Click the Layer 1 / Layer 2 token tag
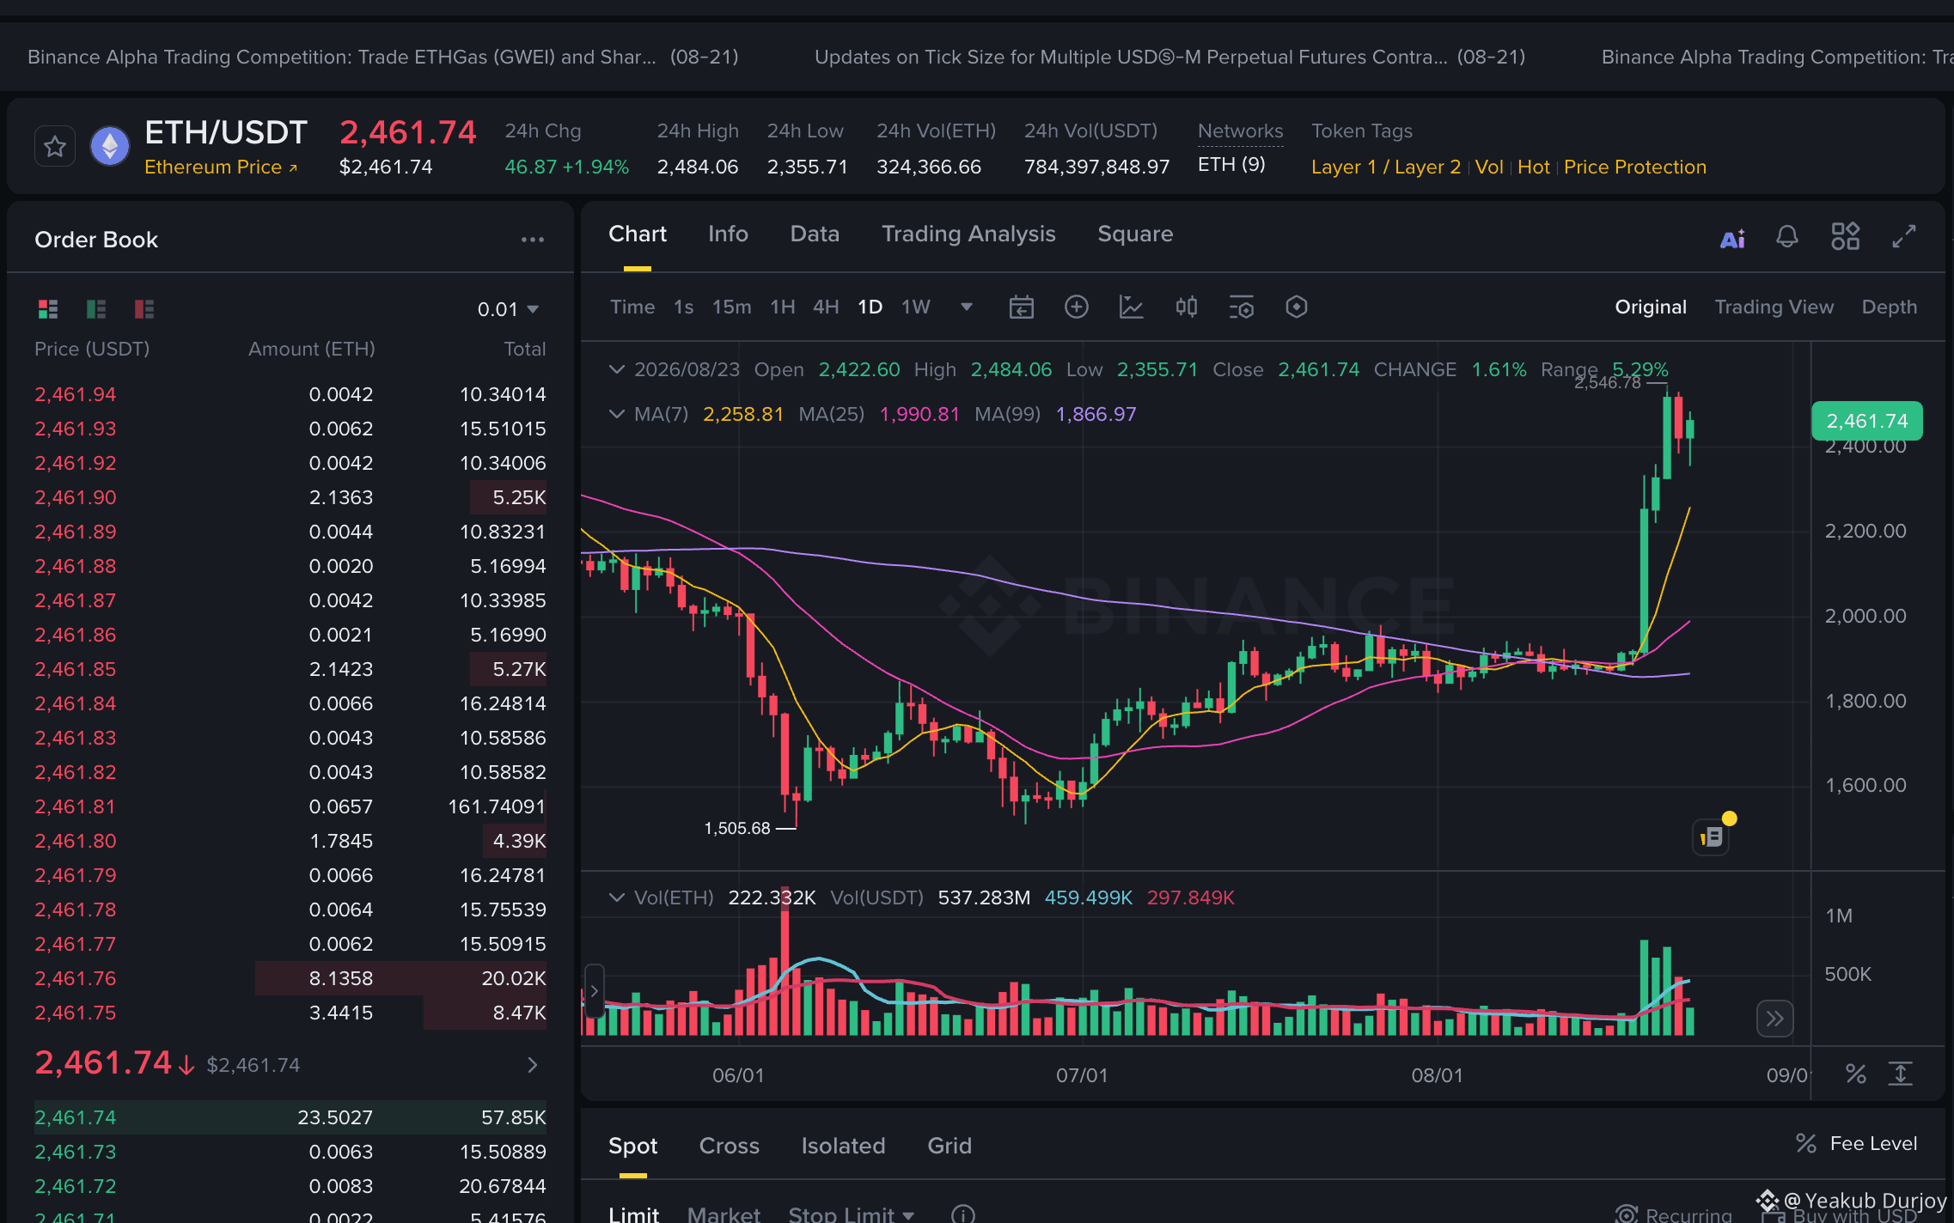The image size is (1954, 1223). click(1385, 167)
